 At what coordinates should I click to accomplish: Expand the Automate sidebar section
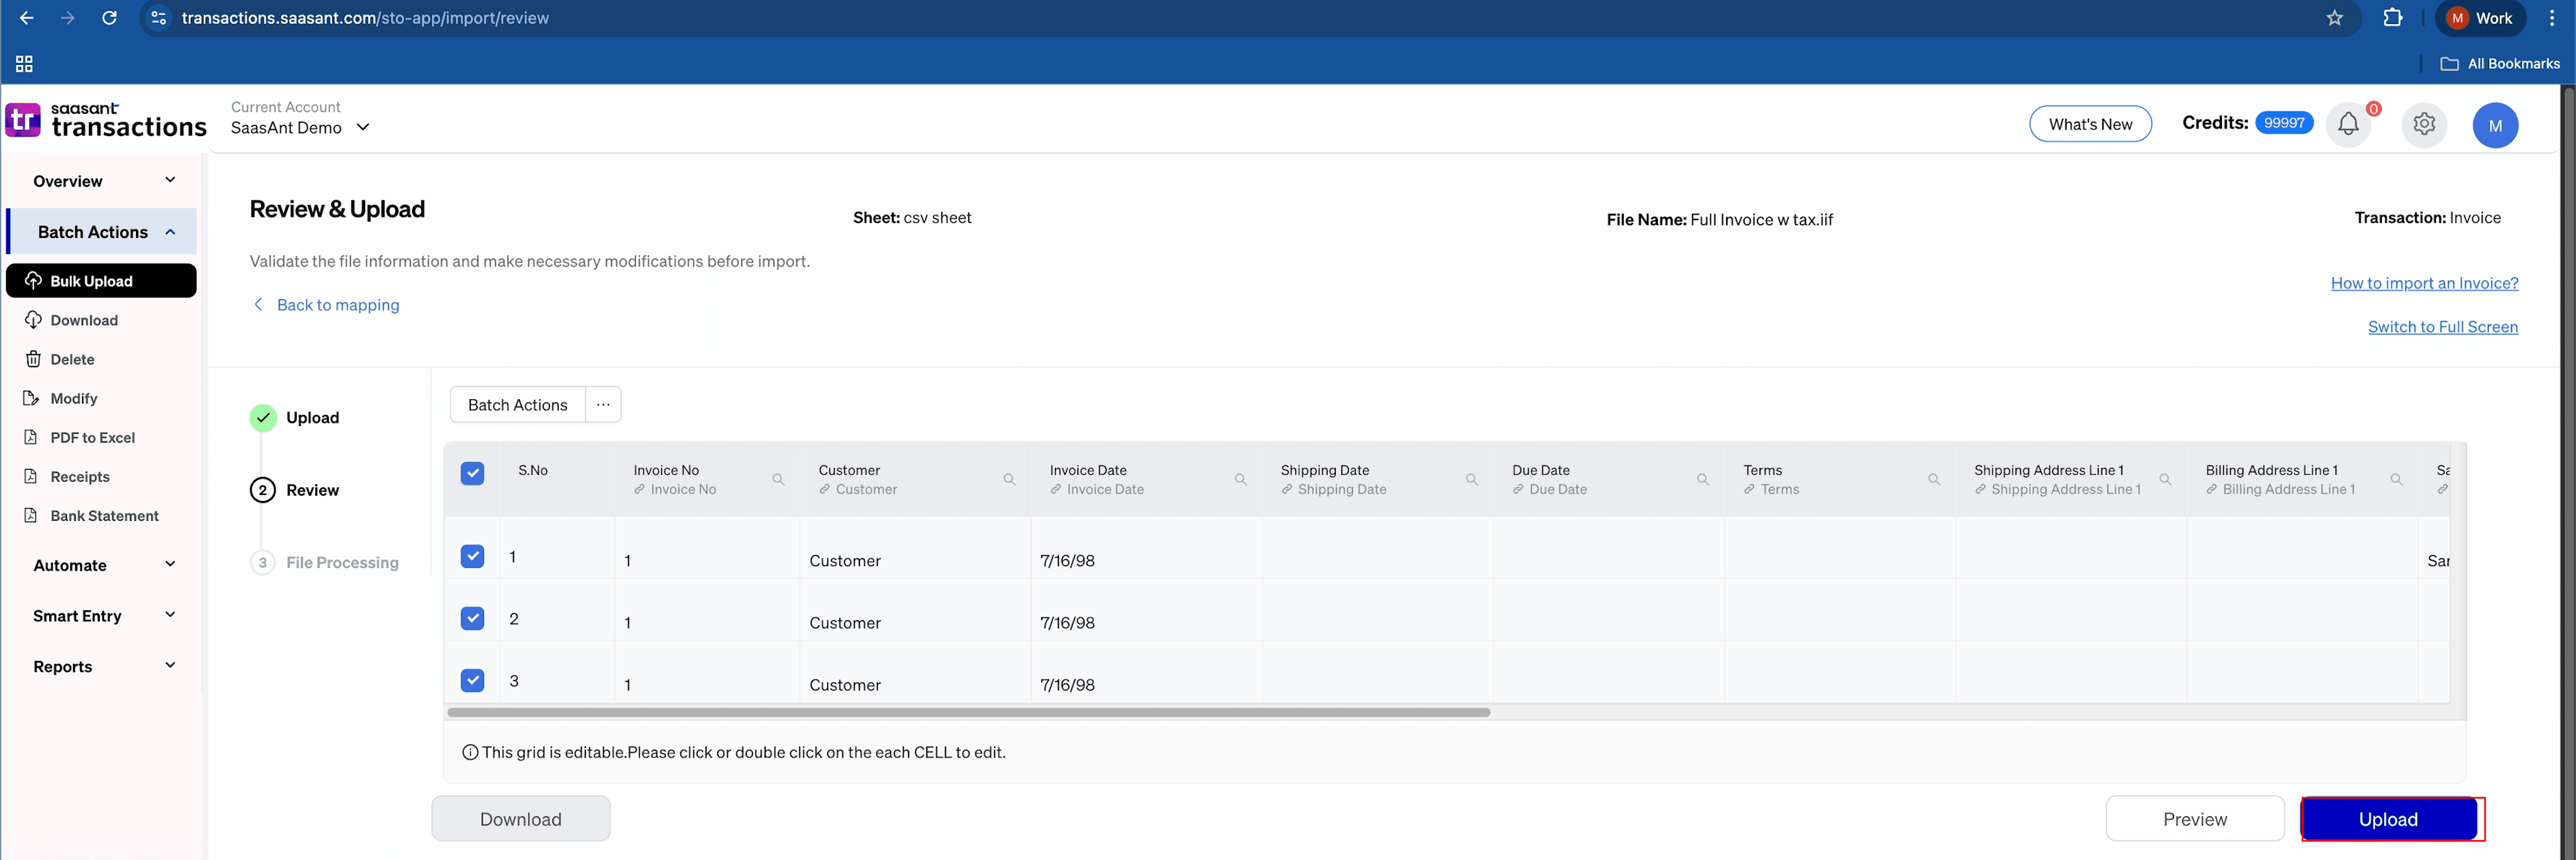coord(103,565)
